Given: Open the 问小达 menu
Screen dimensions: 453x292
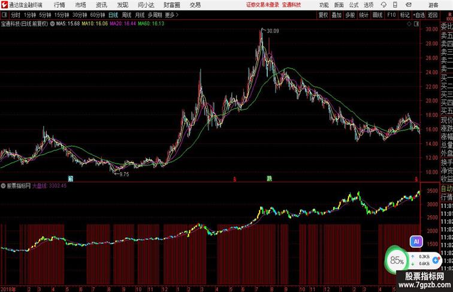Looking at the screenshot, I should pyautogui.click(x=146, y=5).
